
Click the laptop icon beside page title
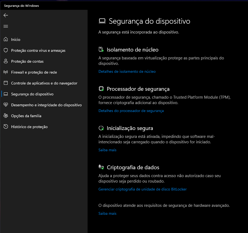pyautogui.click(x=102, y=21)
